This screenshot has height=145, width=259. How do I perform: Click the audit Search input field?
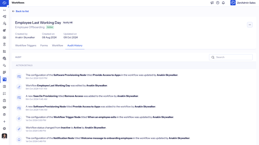point(233,57)
